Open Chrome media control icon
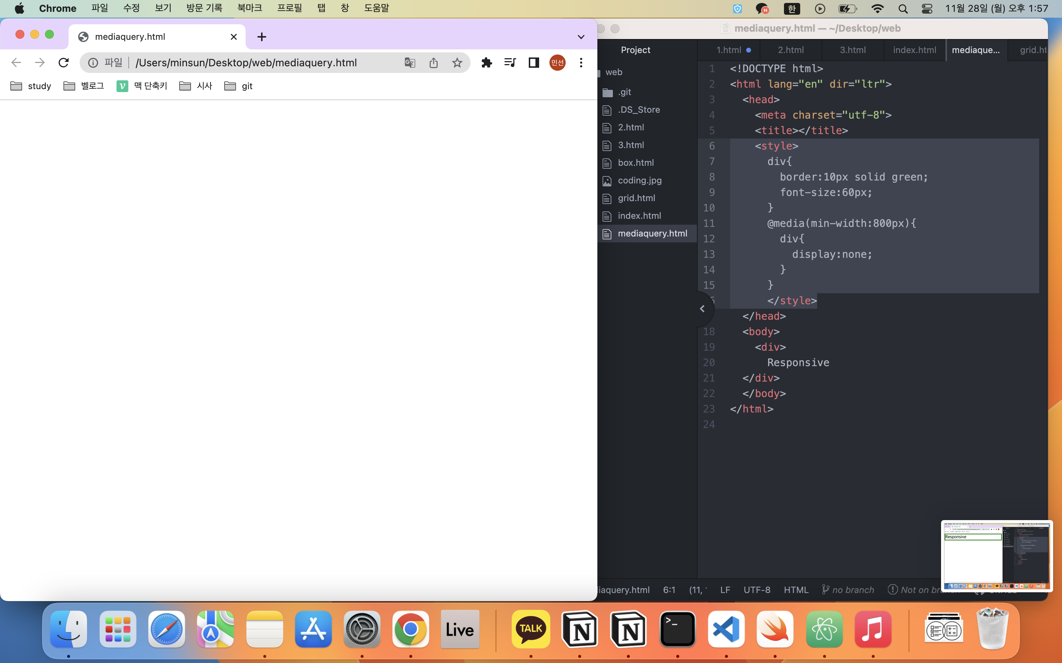Viewport: 1062px width, 663px height. point(510,63)
